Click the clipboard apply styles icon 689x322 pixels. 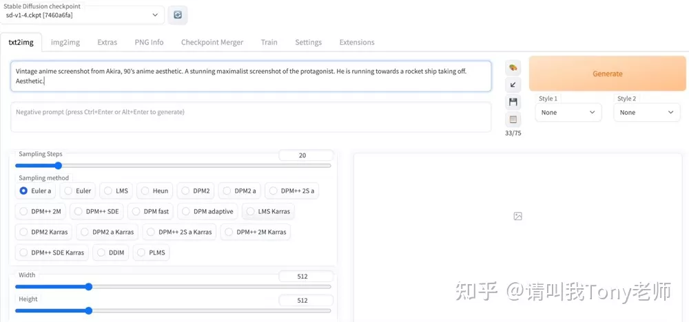[513, 119]
